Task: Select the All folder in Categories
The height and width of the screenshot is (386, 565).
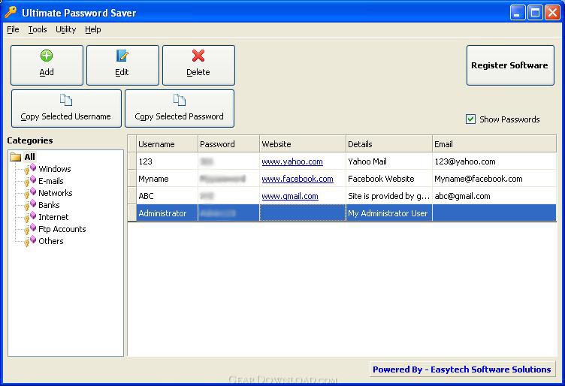Action: coord(29,157)
